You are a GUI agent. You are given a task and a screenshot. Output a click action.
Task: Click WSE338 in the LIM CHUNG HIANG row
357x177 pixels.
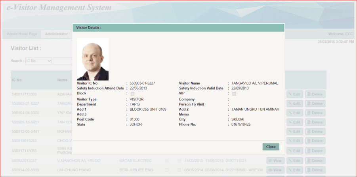[x=256, y=170]
